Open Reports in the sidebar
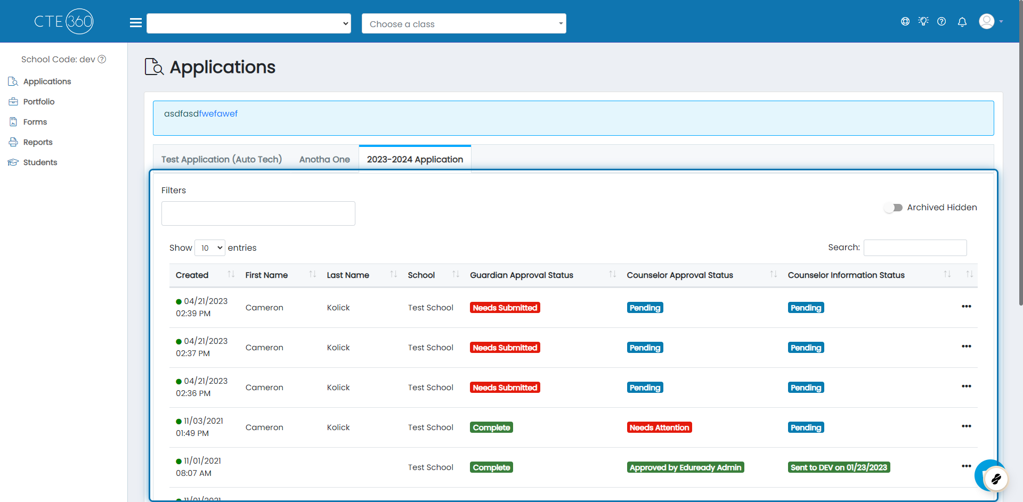Image resolution: width=1023 pixels, height=502 pixels. pos(38,142)
